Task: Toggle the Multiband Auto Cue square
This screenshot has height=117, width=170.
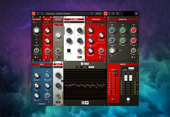Action: tap(69, 50)
